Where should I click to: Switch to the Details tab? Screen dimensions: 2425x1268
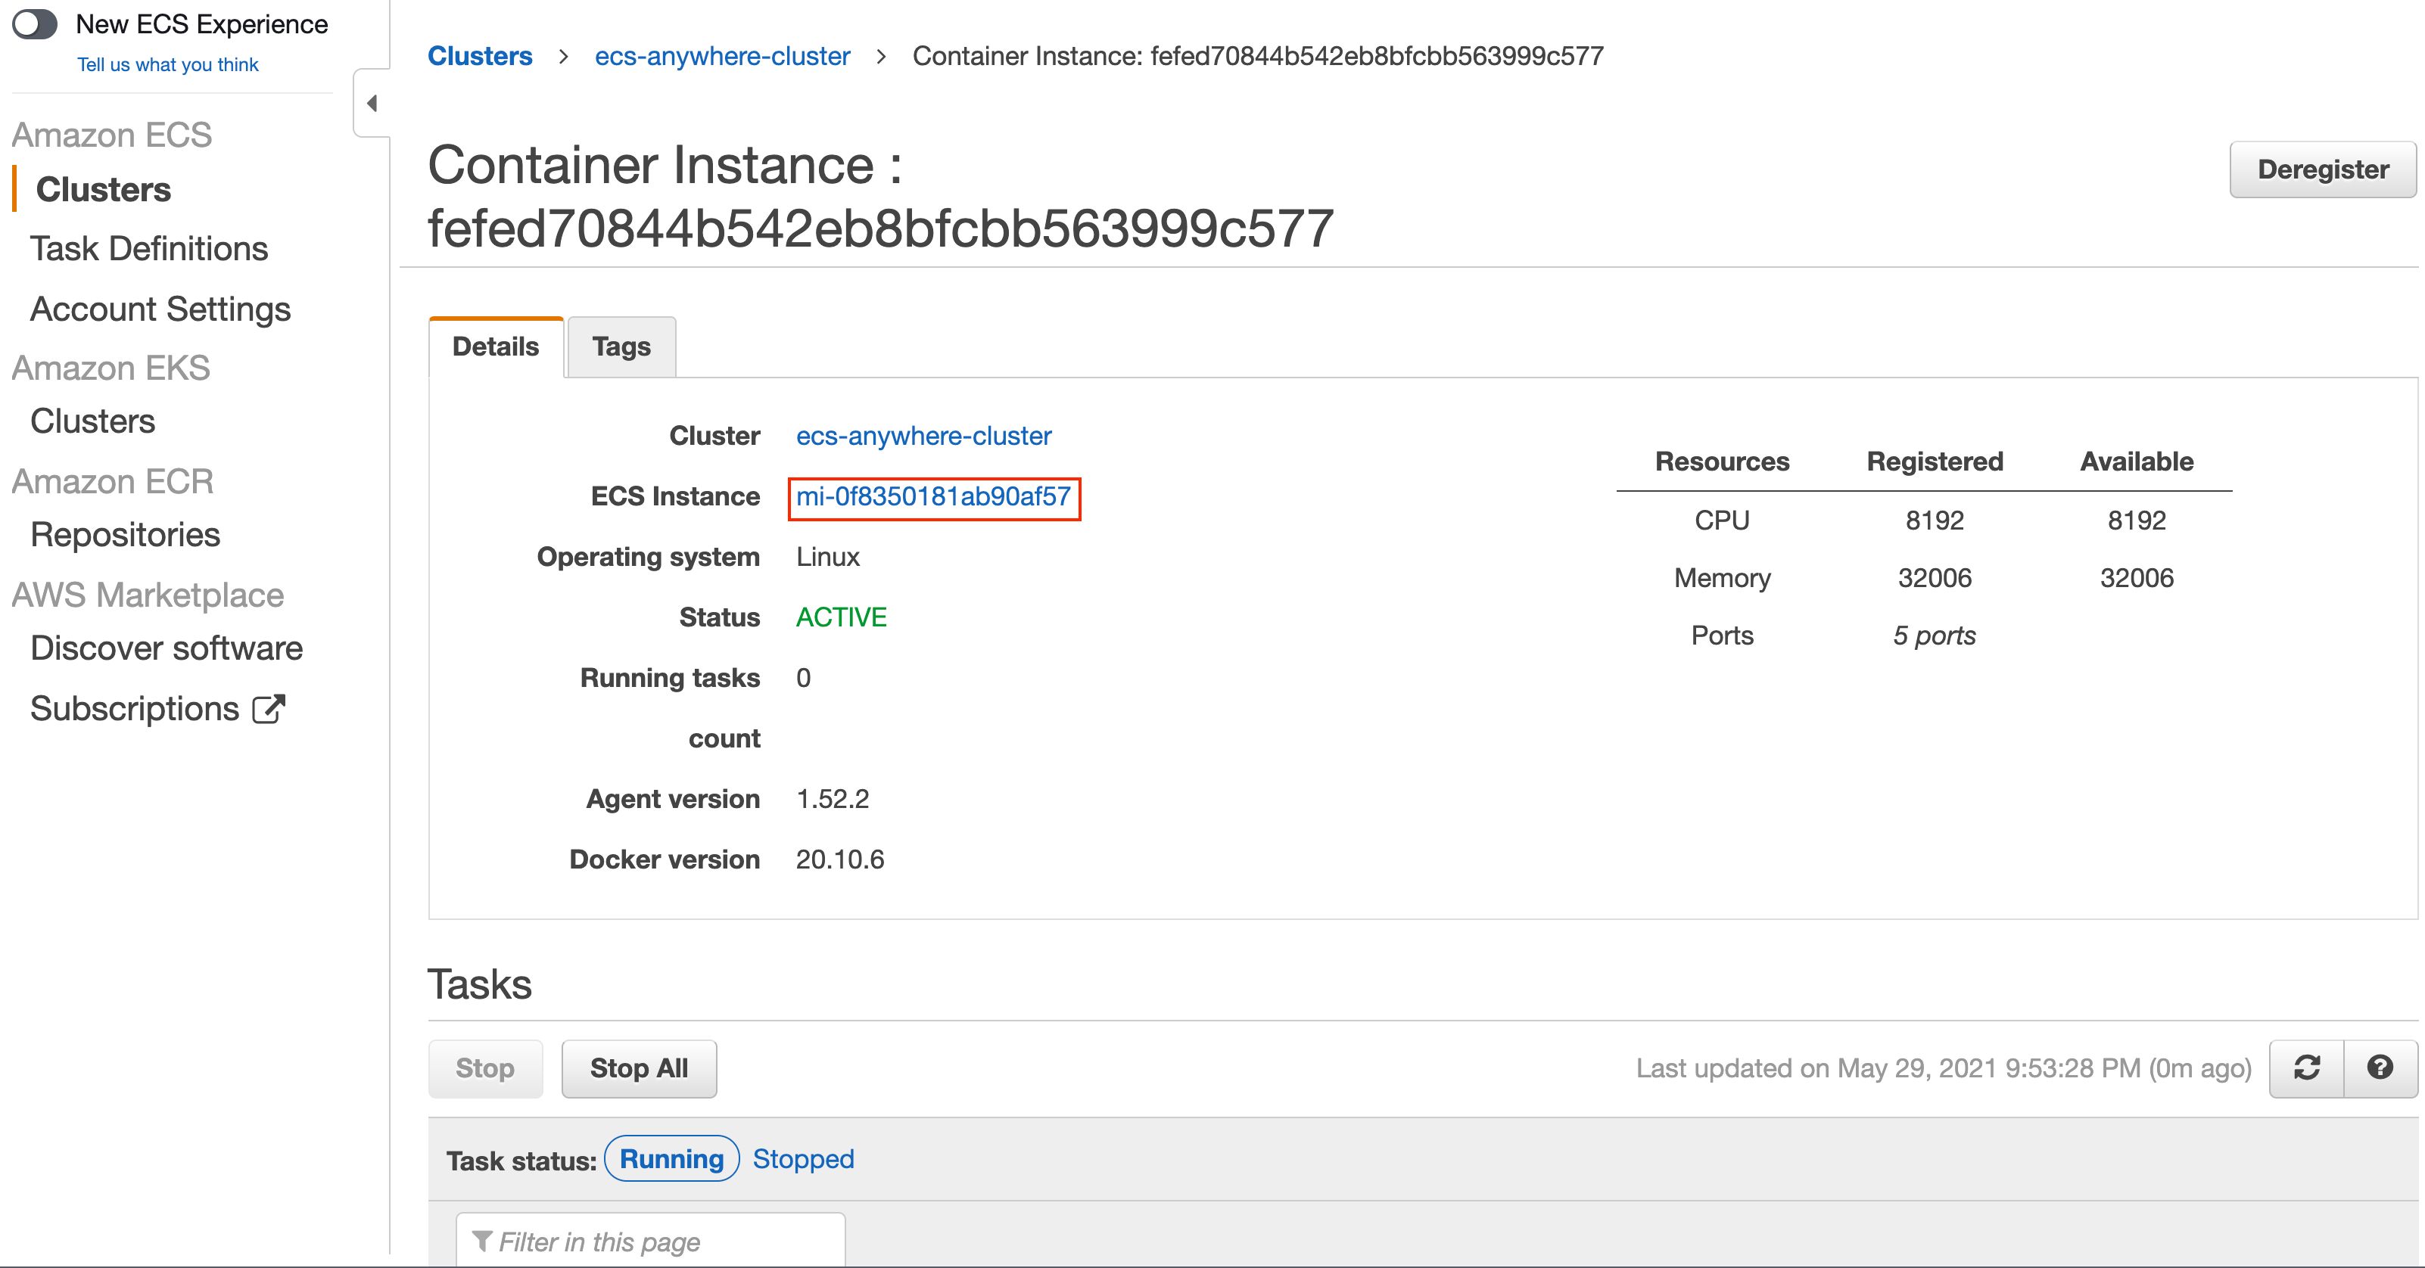(494, 347)
